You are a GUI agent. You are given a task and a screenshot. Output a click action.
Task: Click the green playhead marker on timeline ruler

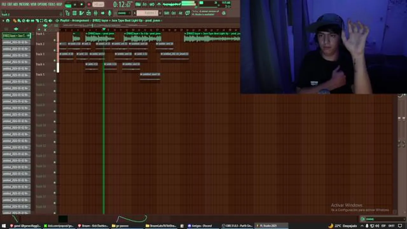(x=104, y=30)
